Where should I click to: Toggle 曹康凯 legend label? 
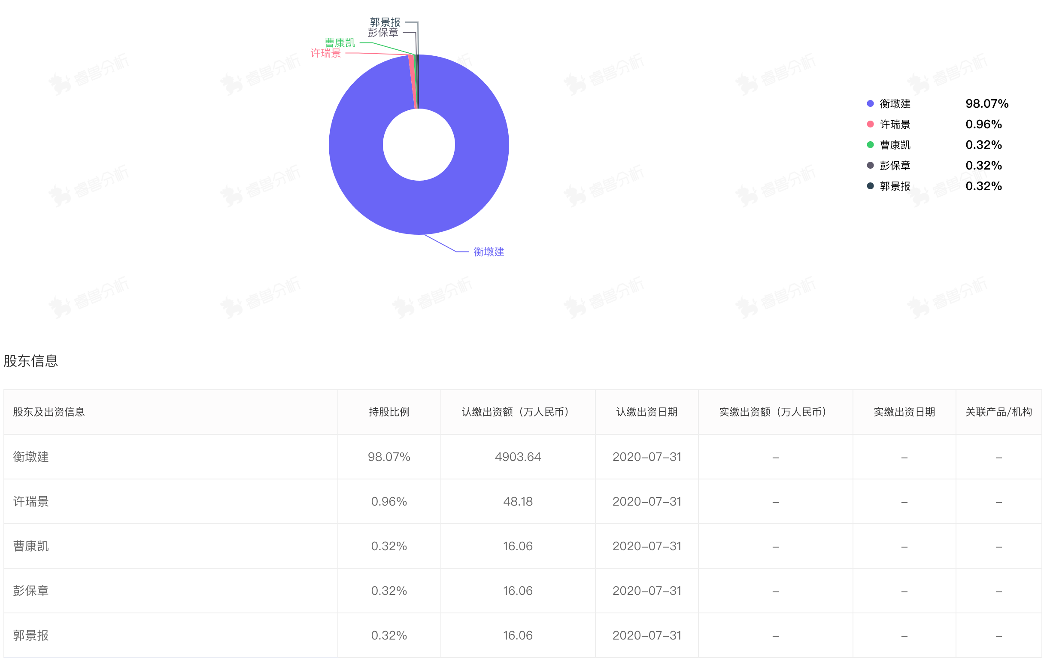(895, 145)
